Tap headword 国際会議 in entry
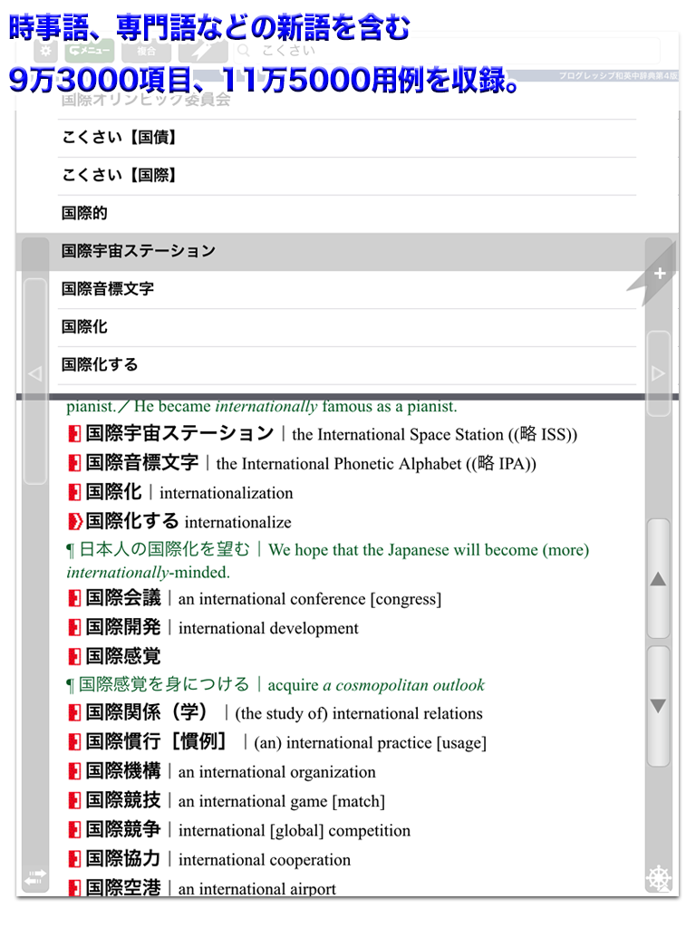 tap(123, 598)
